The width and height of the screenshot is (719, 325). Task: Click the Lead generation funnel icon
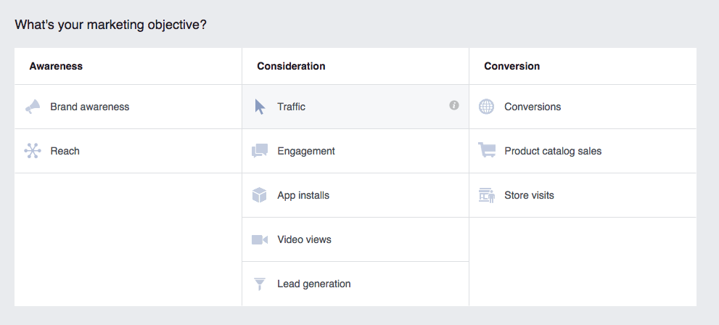(x=260, y=284)
